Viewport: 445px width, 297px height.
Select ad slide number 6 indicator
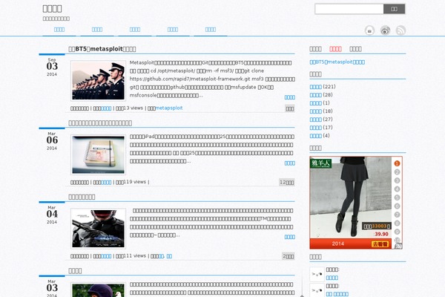pos(397,206)
